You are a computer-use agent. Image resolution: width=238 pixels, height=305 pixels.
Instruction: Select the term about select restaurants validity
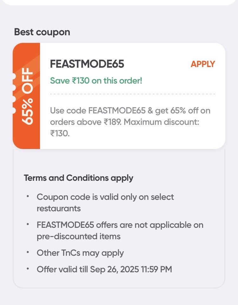coord(105,202)
